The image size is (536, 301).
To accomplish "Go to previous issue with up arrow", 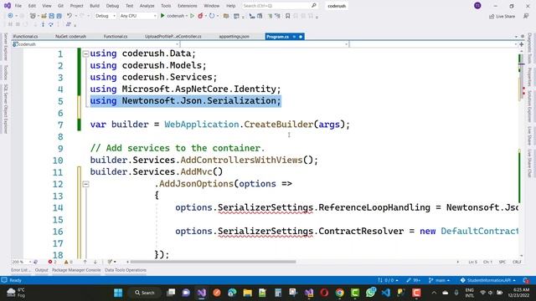I will click(x=85, y=262).
